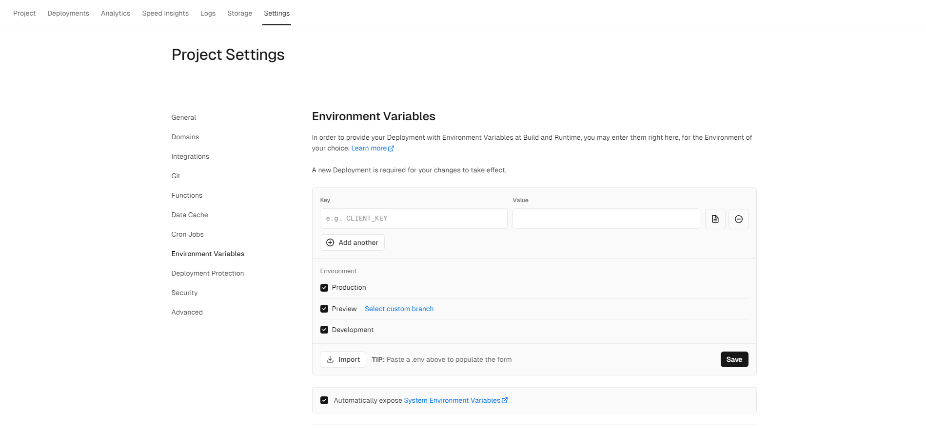Toggle the Preview environment checkbox

pos(324,309)
